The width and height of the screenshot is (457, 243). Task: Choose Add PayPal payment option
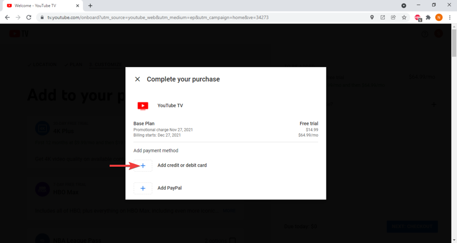(170, 188)
